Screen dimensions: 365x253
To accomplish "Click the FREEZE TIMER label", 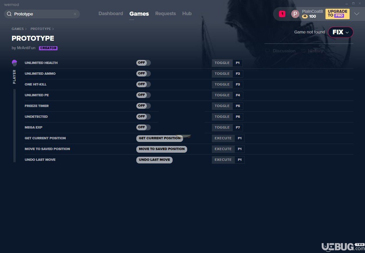I will pyautogui.click(x=37, y=106).
